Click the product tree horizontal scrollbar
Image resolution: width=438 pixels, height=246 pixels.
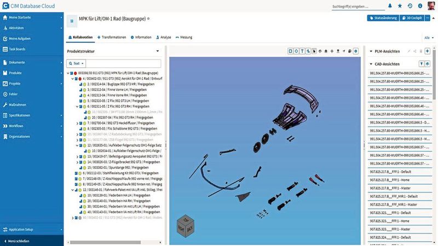105,242
